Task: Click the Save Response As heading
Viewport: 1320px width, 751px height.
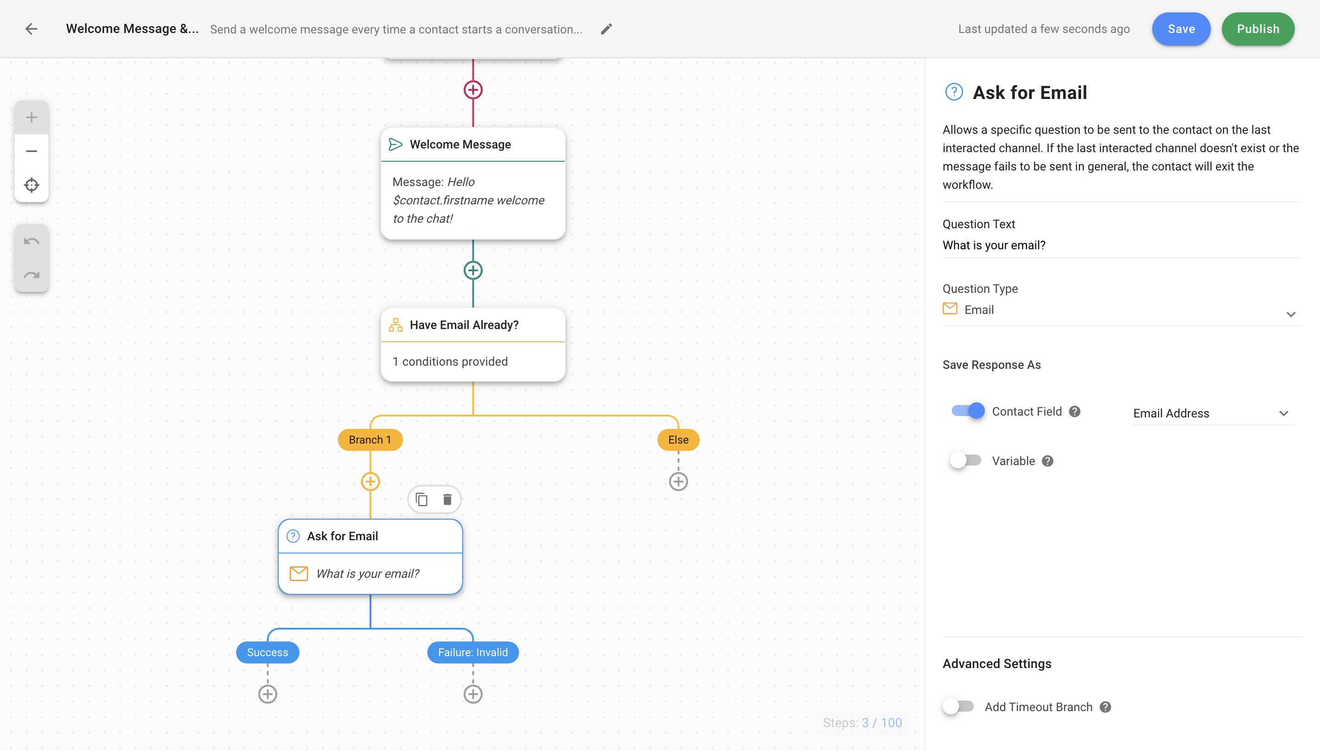Action: [991, 365]
